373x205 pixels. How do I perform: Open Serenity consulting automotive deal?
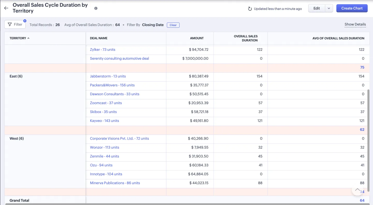tap(119, 58)
